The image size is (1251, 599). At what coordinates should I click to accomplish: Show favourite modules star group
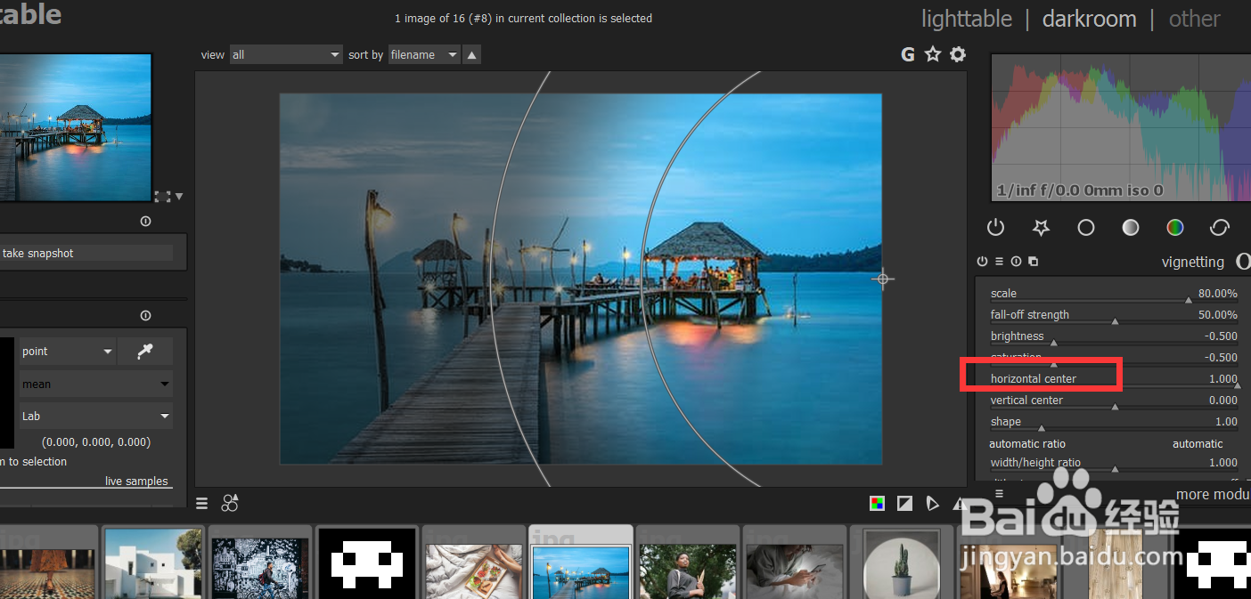1041,228
